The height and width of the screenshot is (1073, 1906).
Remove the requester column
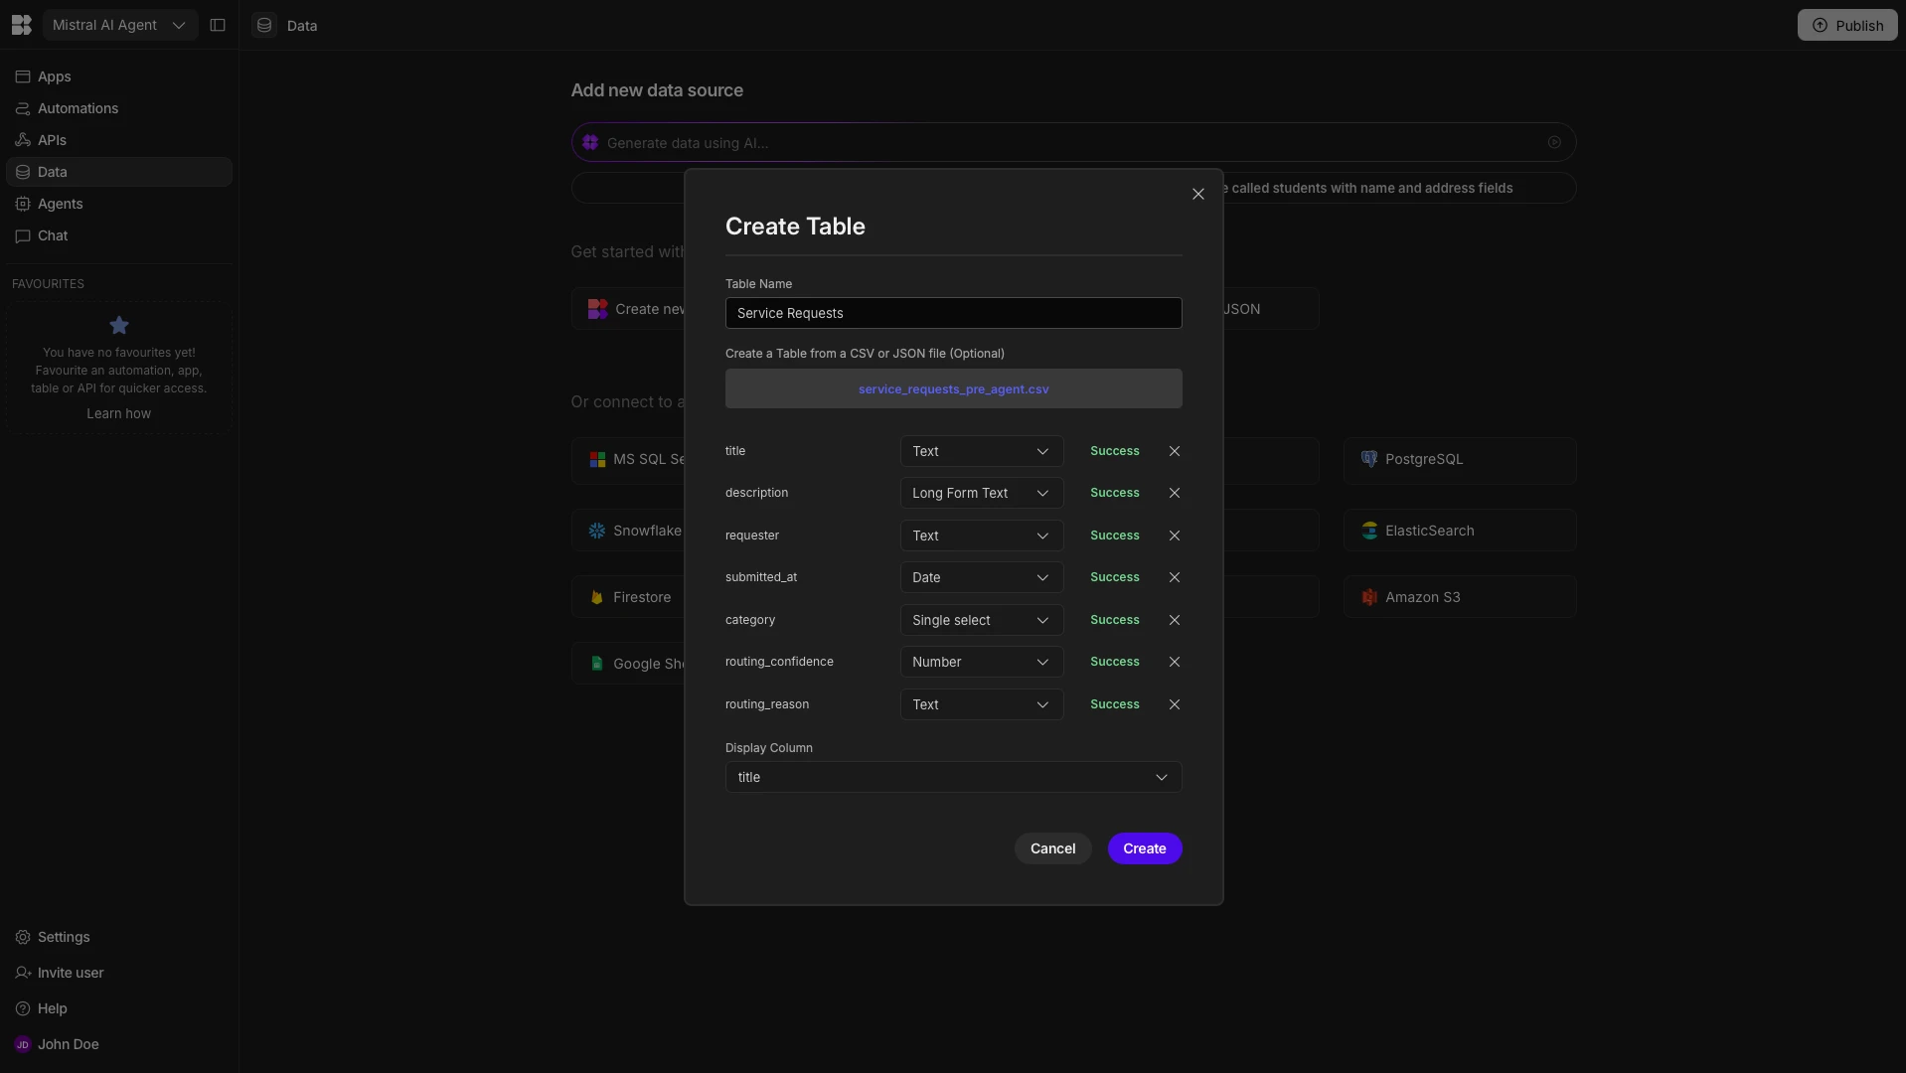click(1175, 536)
